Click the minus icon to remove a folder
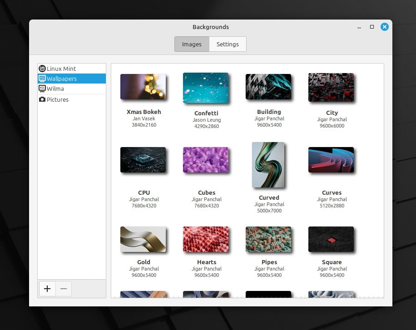The image size is (416, 330). pos(63,289)
